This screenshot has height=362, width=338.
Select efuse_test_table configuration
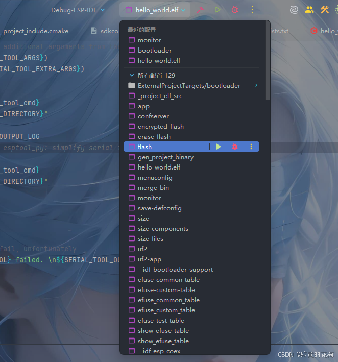click(x=191, y=320)
